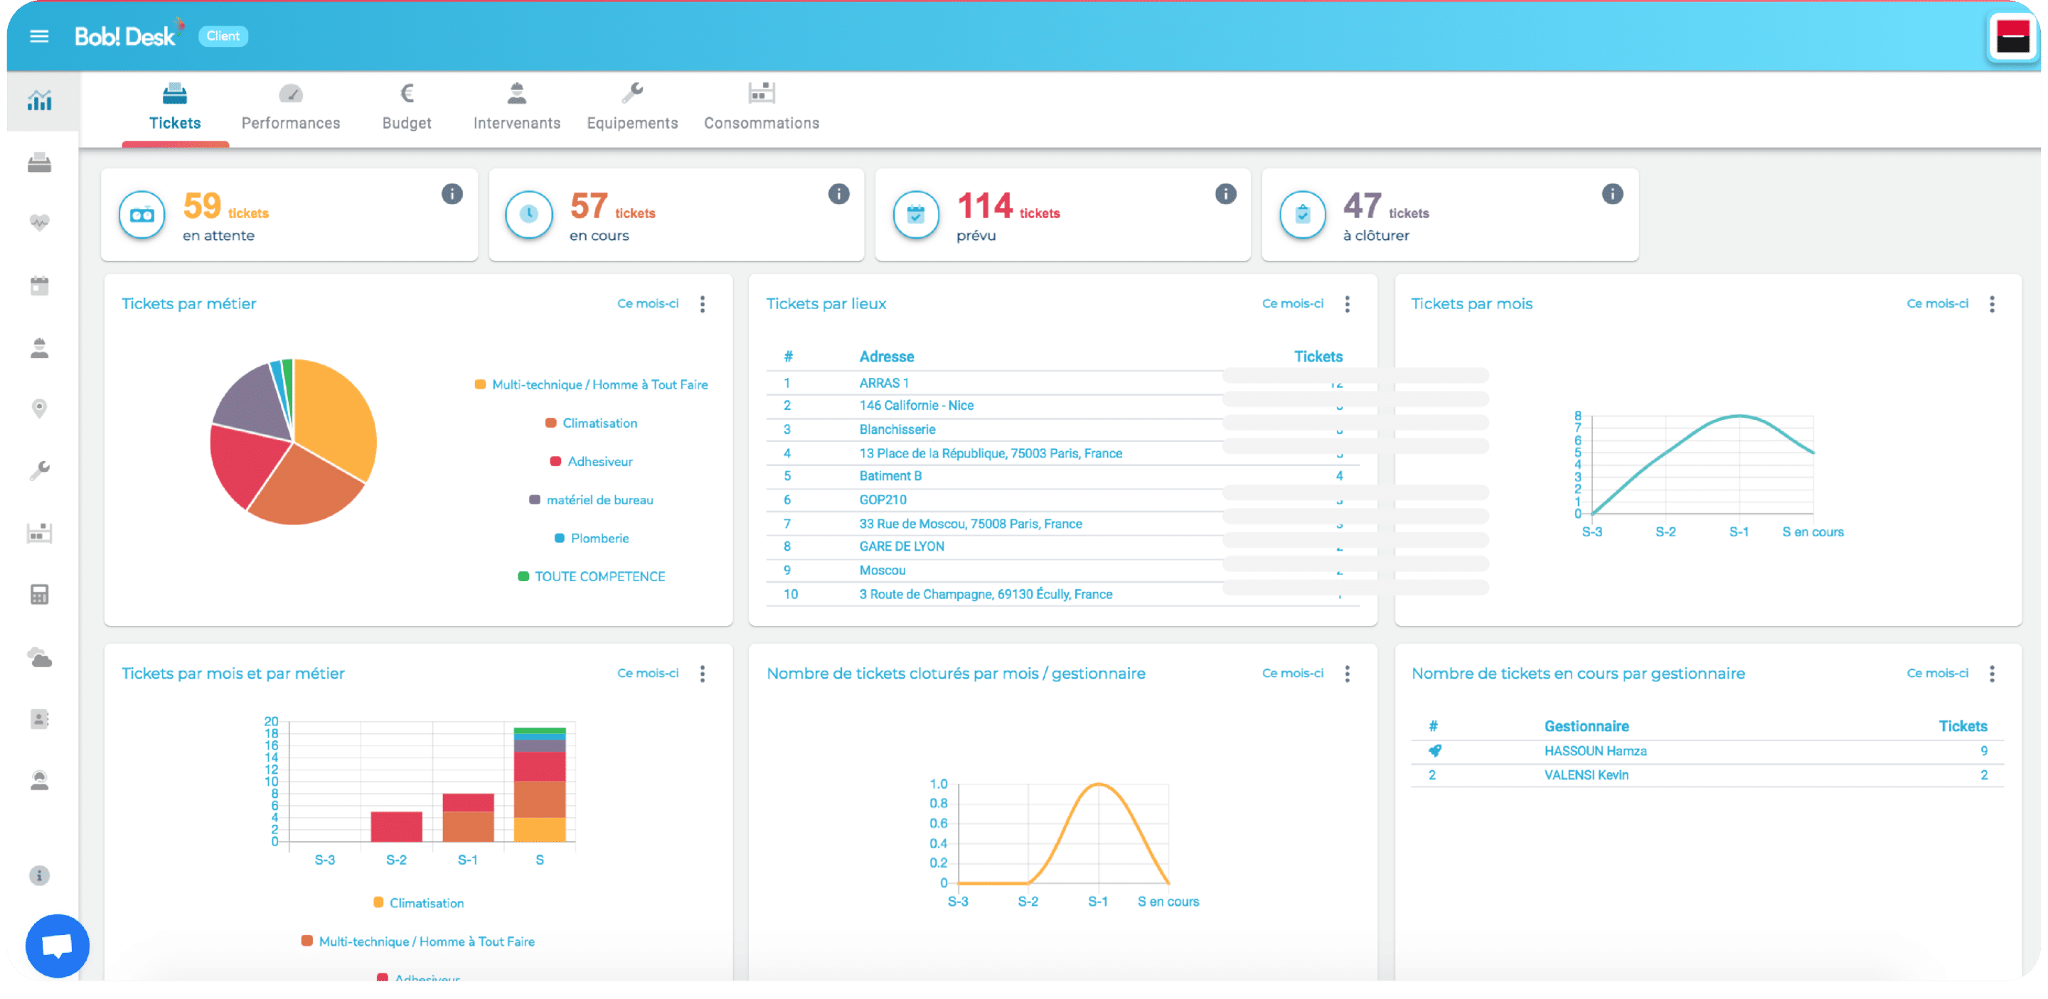Open options for Tickets par mois et par métier
The height and width of the screenshot is (999, 2048).
(703, 674)
